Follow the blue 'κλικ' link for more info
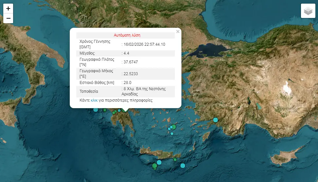Viewport: 318px width, 182px height. point(94,101)
